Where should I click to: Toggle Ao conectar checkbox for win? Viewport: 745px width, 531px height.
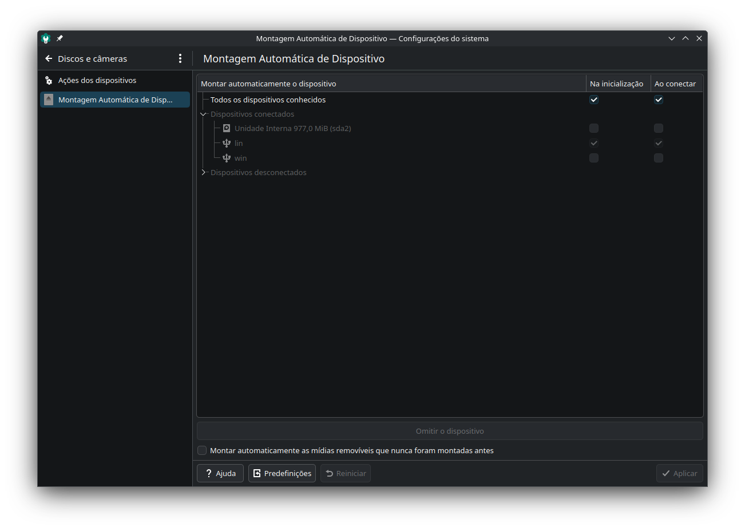point(659,158)
